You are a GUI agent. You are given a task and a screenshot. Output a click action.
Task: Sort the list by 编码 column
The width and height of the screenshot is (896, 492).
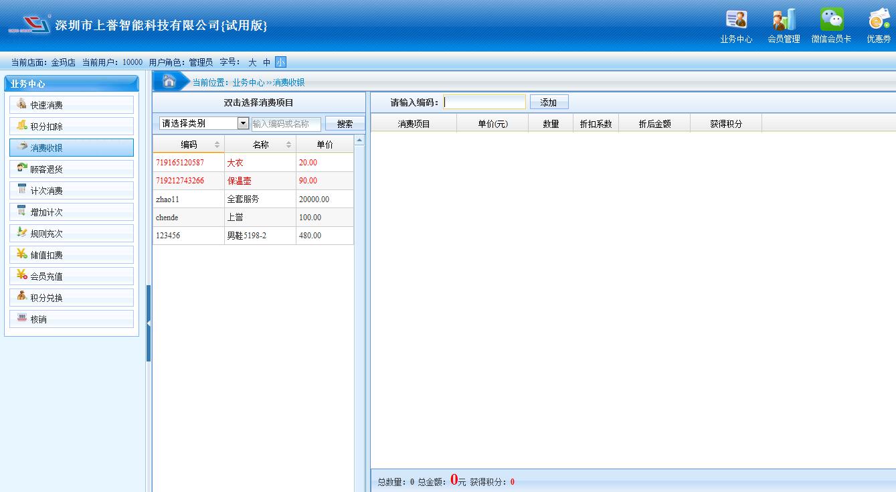pos(189,145)
